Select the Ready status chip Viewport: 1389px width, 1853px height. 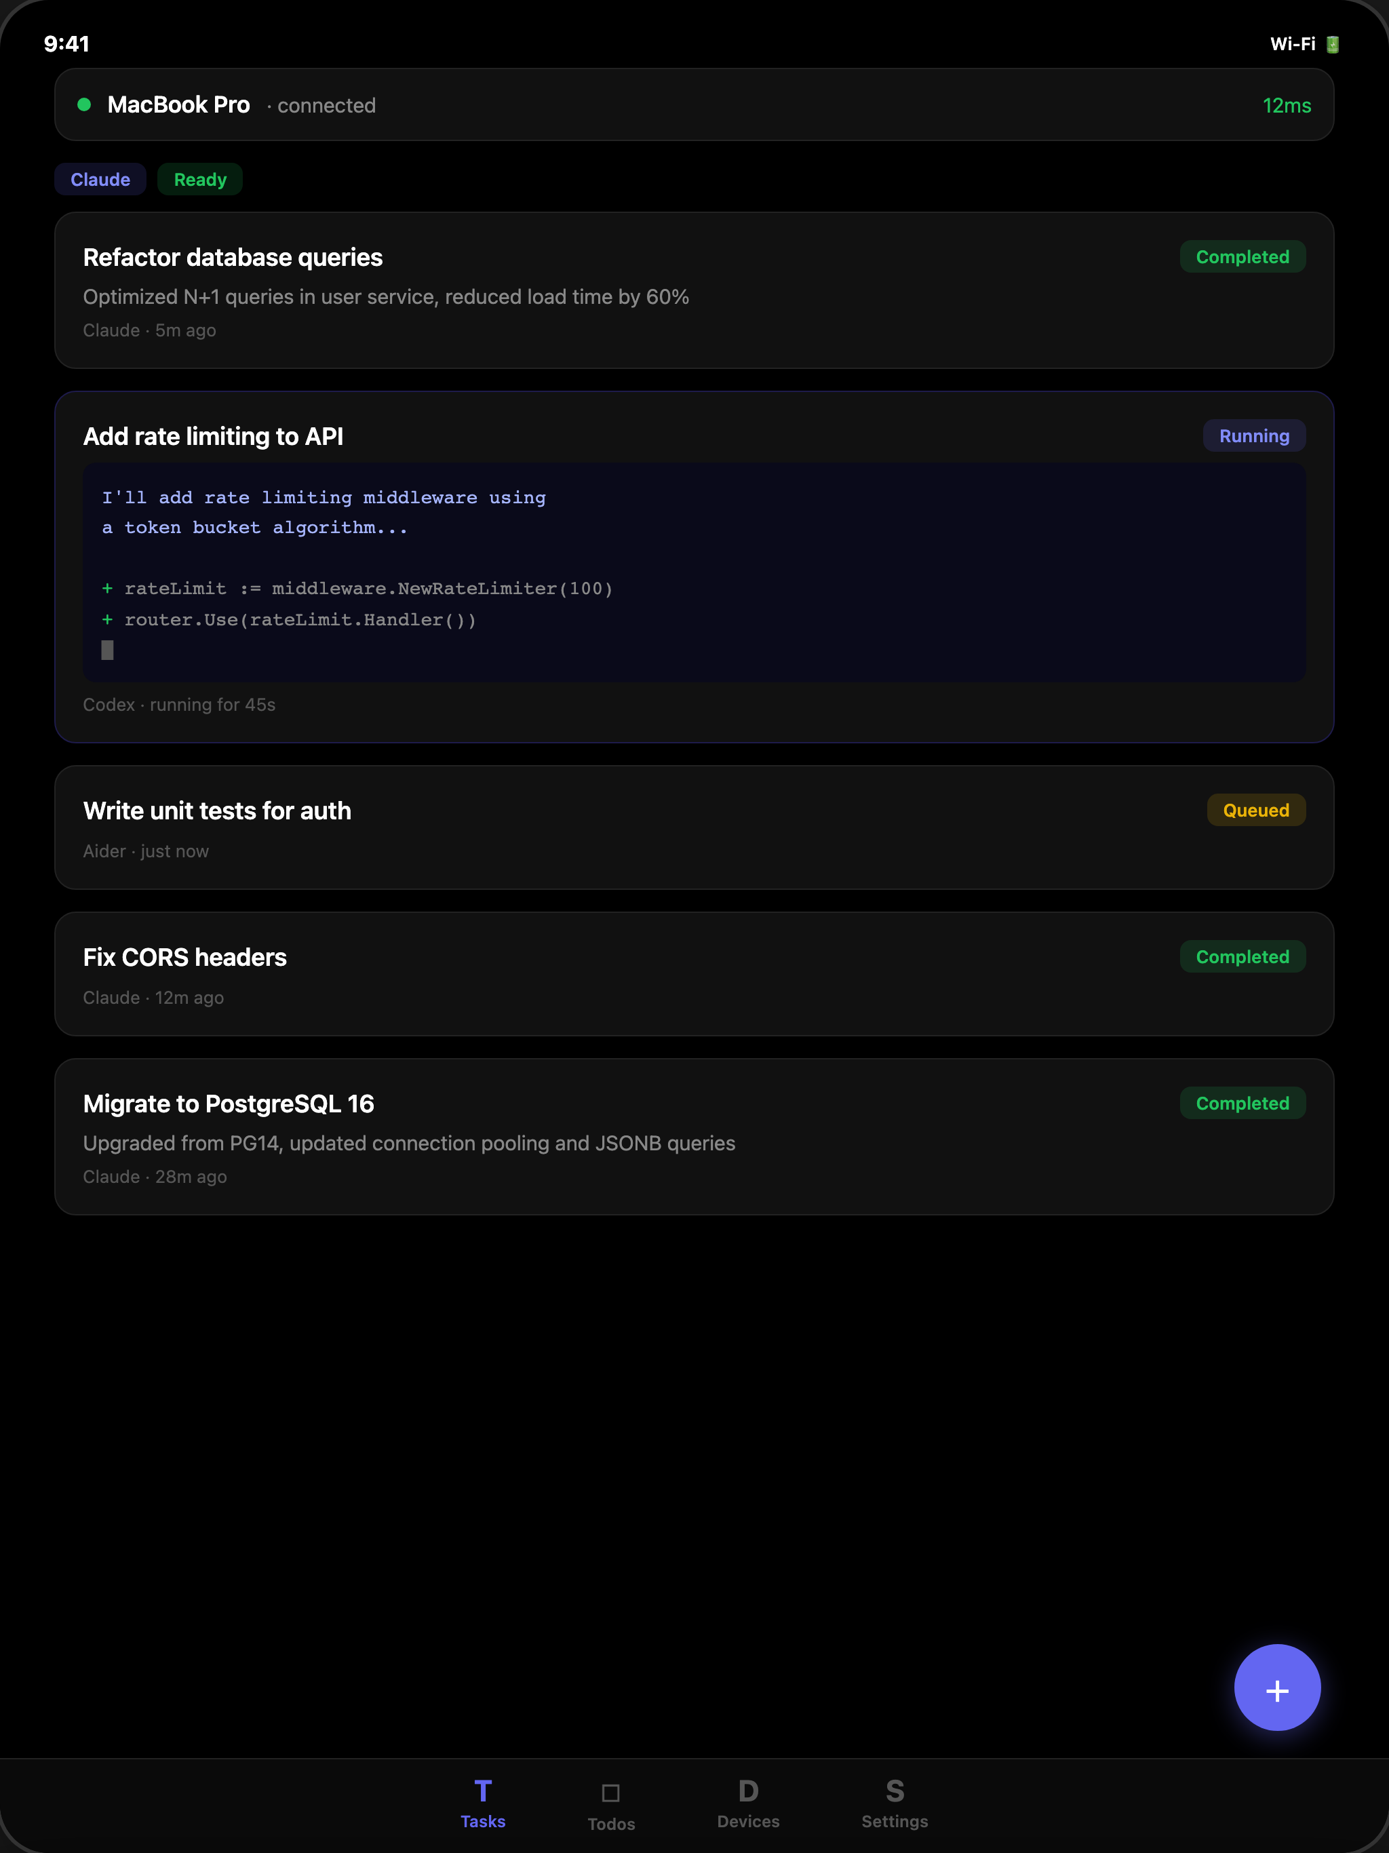click(x=200, y=179)
